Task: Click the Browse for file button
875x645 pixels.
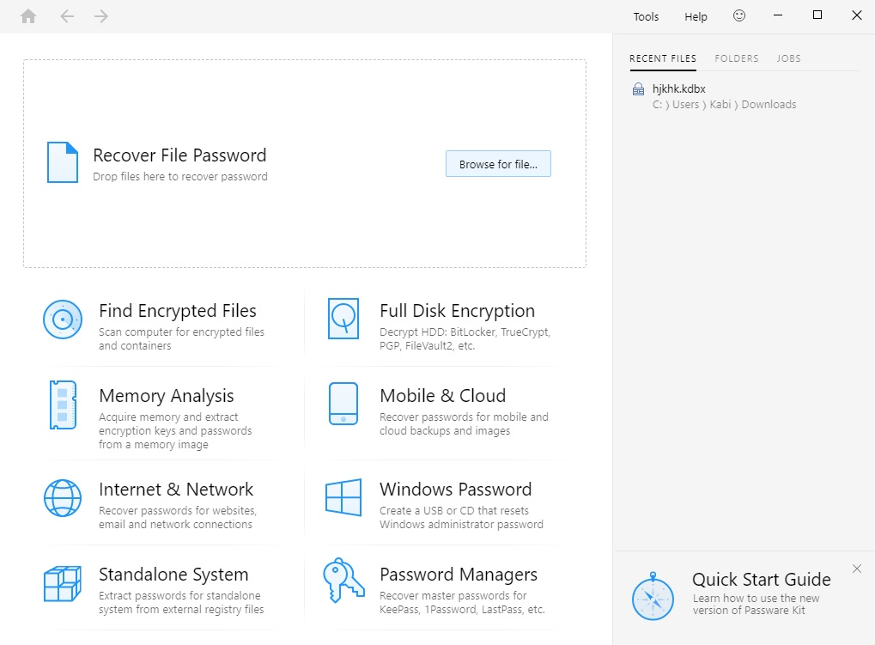Action: tap(498, 163)
